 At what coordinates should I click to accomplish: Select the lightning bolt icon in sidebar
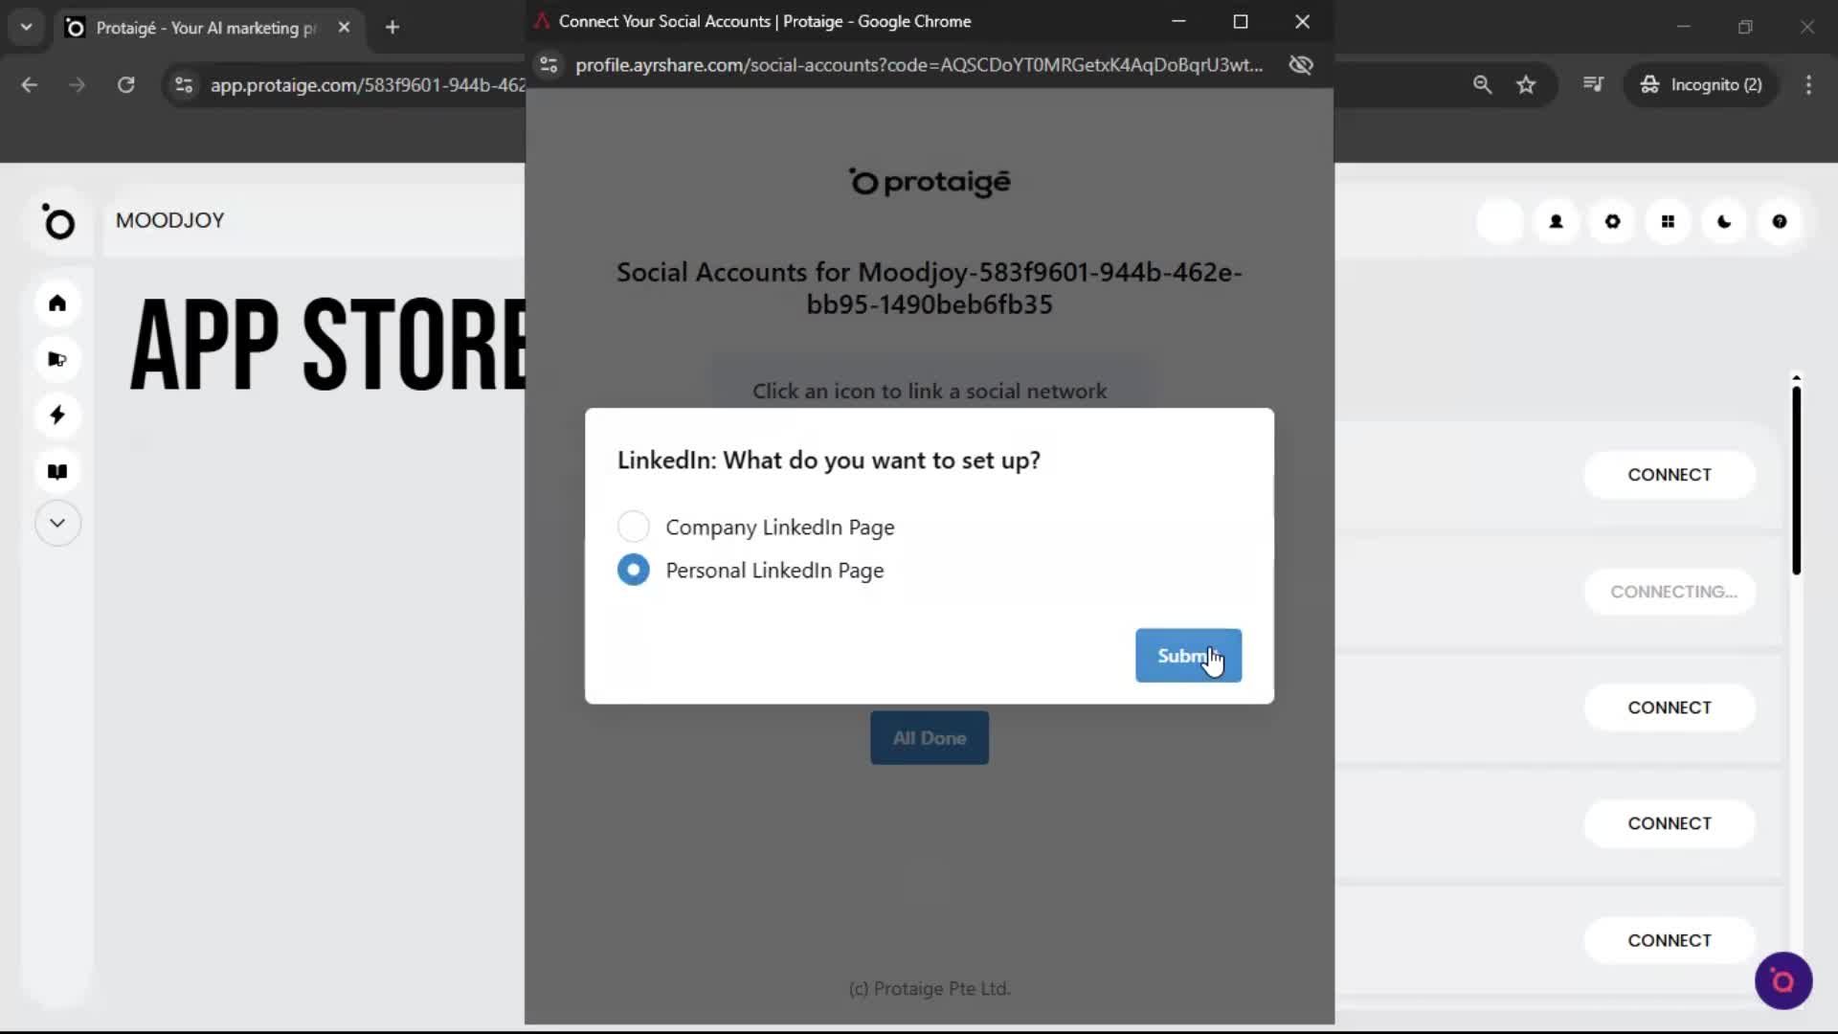coord(57,415)
